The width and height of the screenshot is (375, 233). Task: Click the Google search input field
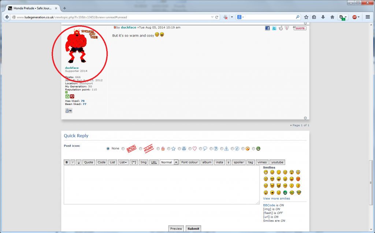pyautogui.click(x=270, y=17)
